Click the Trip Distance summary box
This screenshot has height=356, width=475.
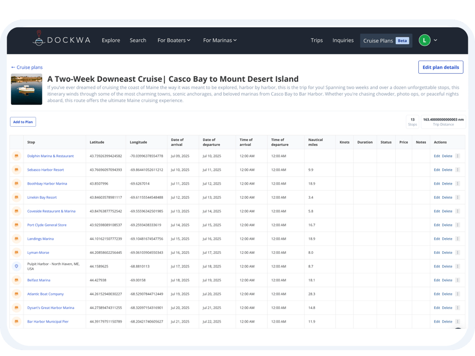point(443,122)
